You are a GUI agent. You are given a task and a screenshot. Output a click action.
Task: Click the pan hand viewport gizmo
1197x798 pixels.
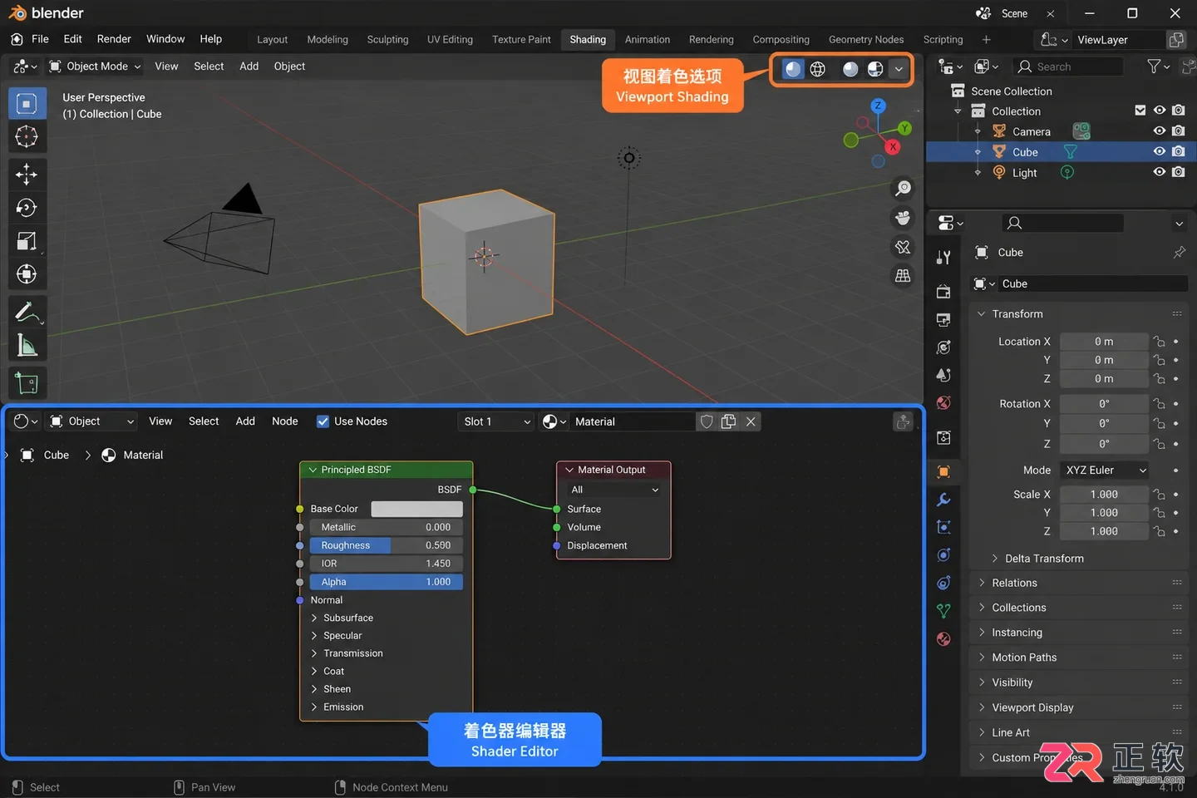point(903,218)
